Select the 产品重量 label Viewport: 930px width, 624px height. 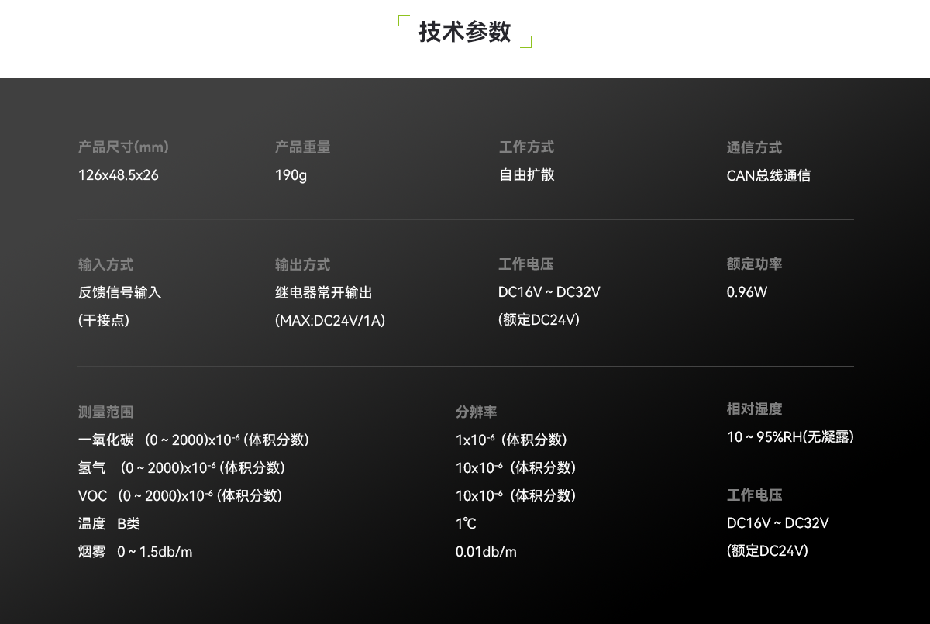click(302, 147)
